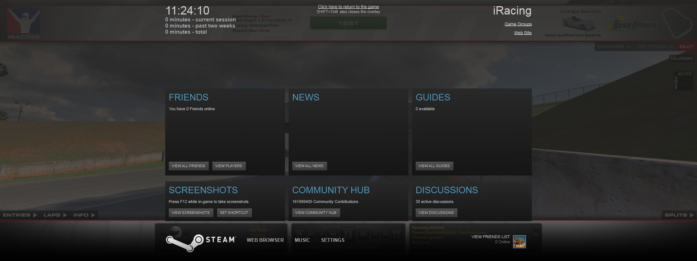This screenshot has width=697, height=261.
Task: Open Web Browser in Steam overlay
Action: (265, 240)
